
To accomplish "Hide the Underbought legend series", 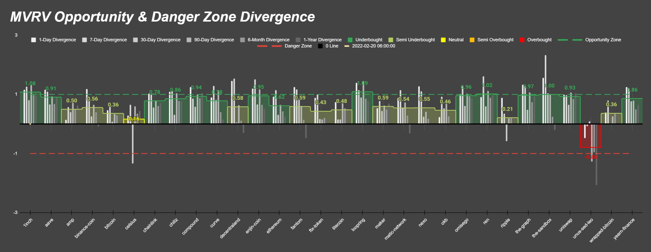I will click(365, 40).
